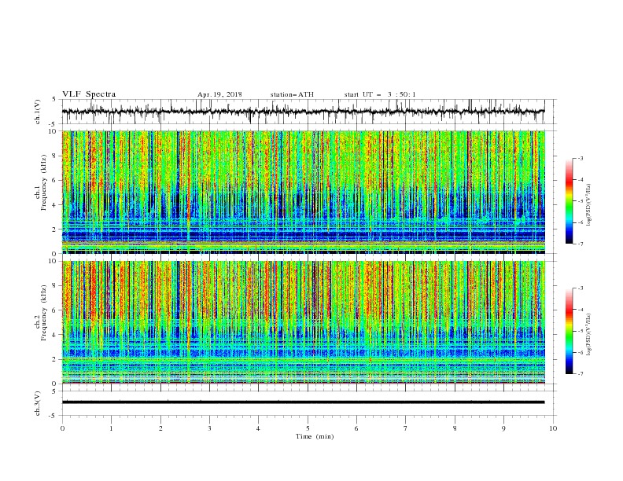Click the "Time (min)" x-axis label
Image resolution: width=623 pixels, height=481 pixels.
click(x=315, y=436)
